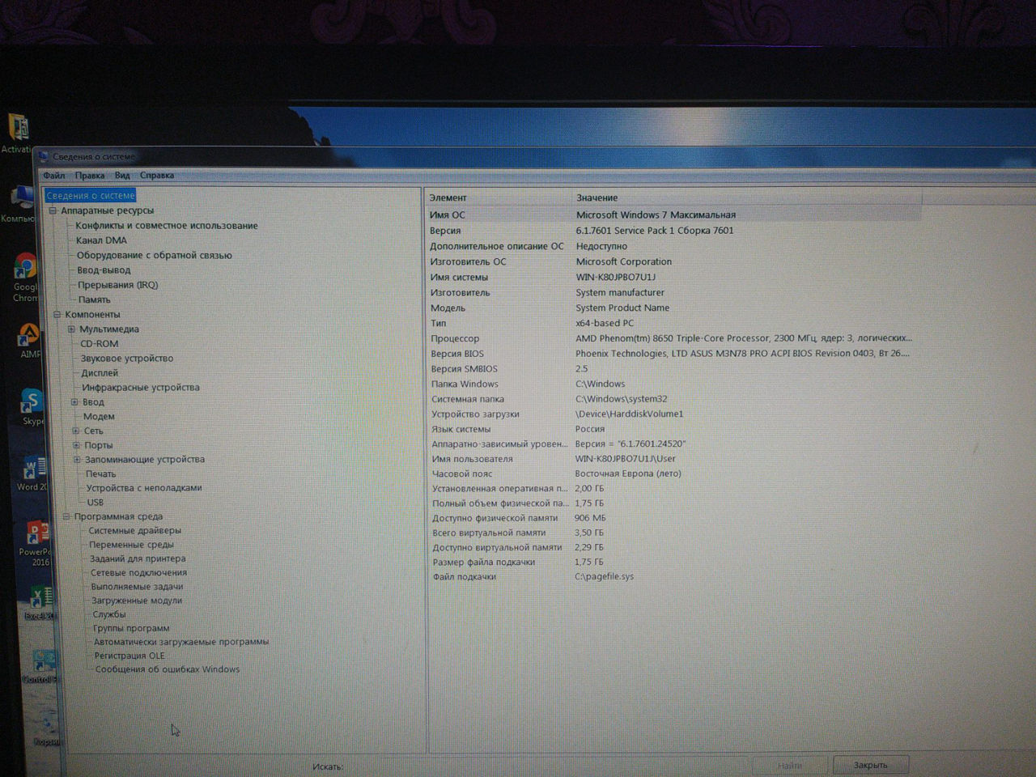1036x777 pixels.
Task: Select the Версия SMBIOS row
Action: [673, 369]
